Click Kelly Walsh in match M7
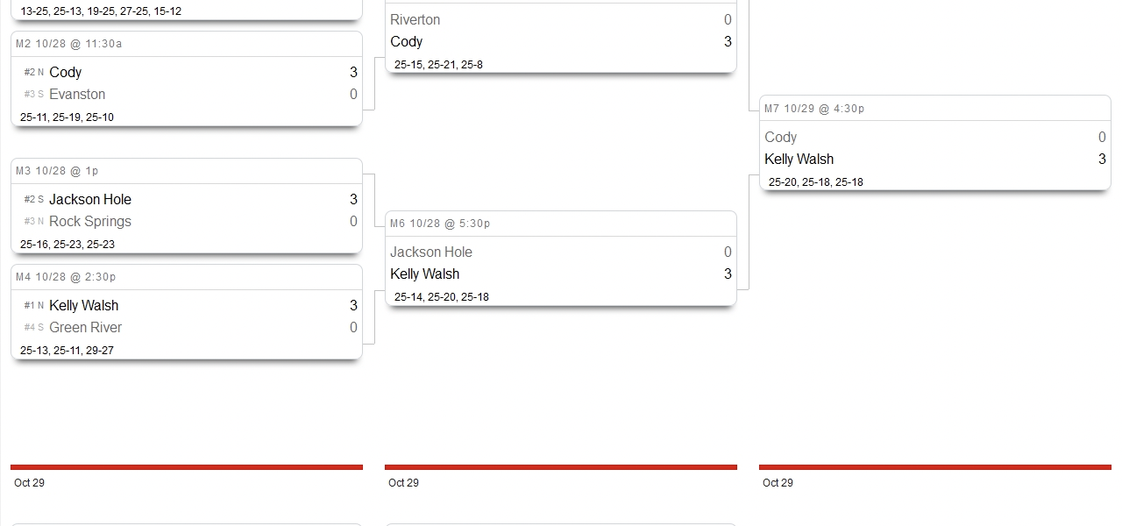This screenshot has width=1122, height=526. pyautogui.click(x=799, y=160)
